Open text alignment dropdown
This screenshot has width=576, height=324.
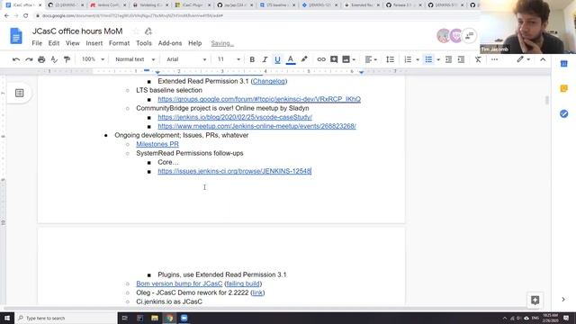[x=371, y=59]
